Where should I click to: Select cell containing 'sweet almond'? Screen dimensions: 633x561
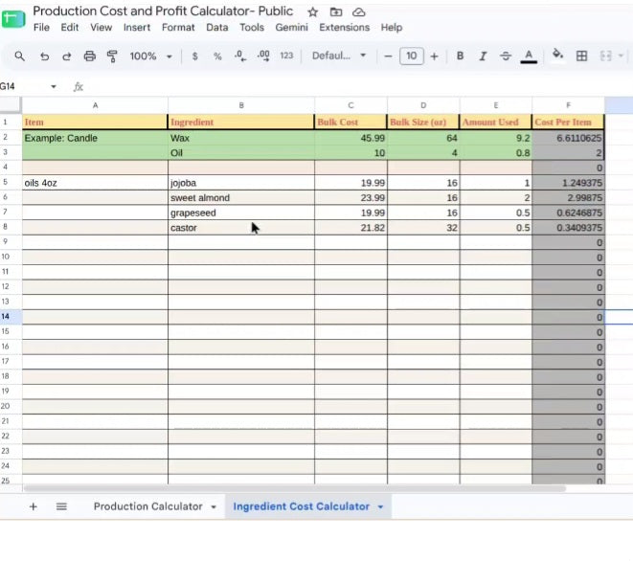(x=241, y=198)
